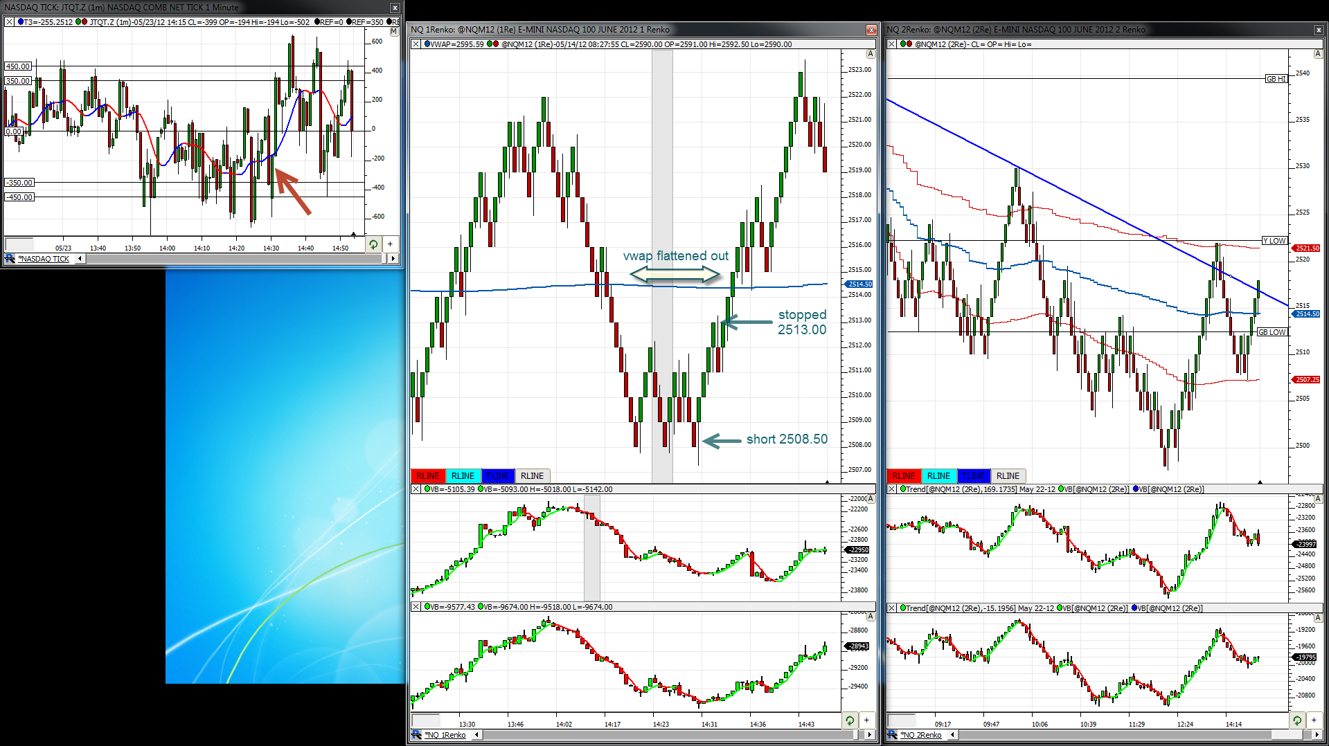Close the VB=-9577.43 study pane
The image size is (1329, 746).
(416, 607)
